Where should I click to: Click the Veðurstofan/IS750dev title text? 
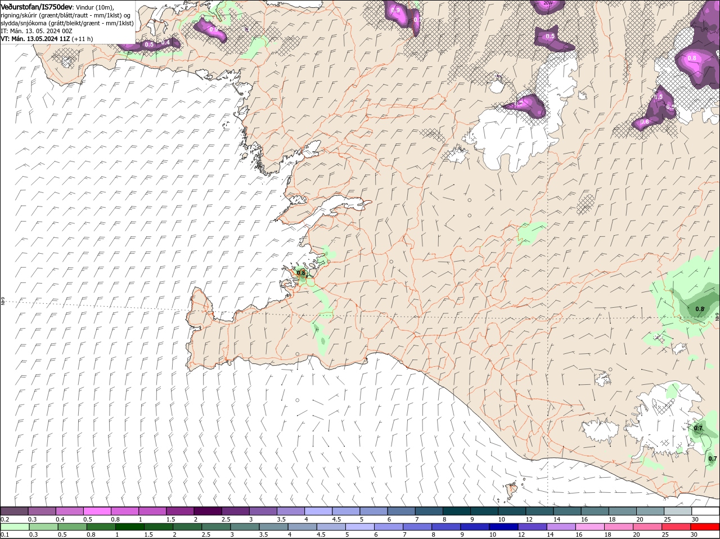click(x=37, y=7)
